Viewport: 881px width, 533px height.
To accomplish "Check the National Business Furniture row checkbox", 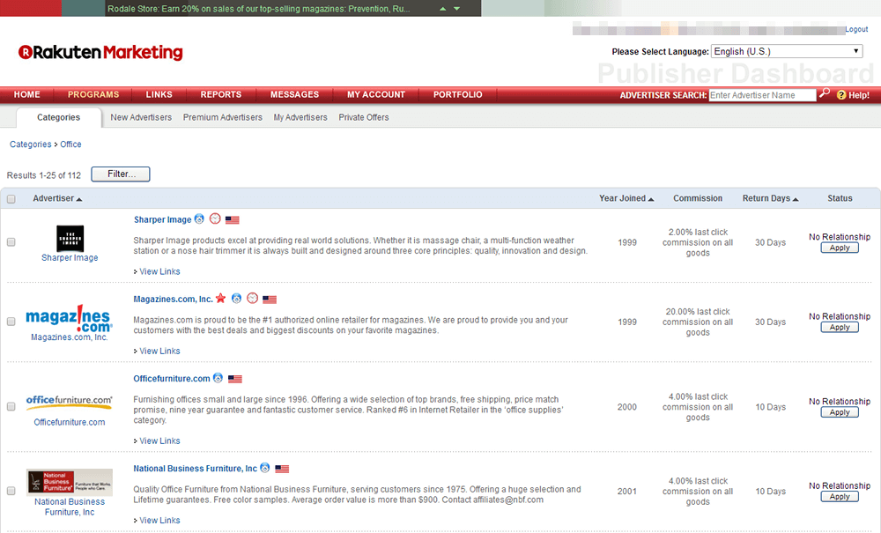I will point(11,491).
